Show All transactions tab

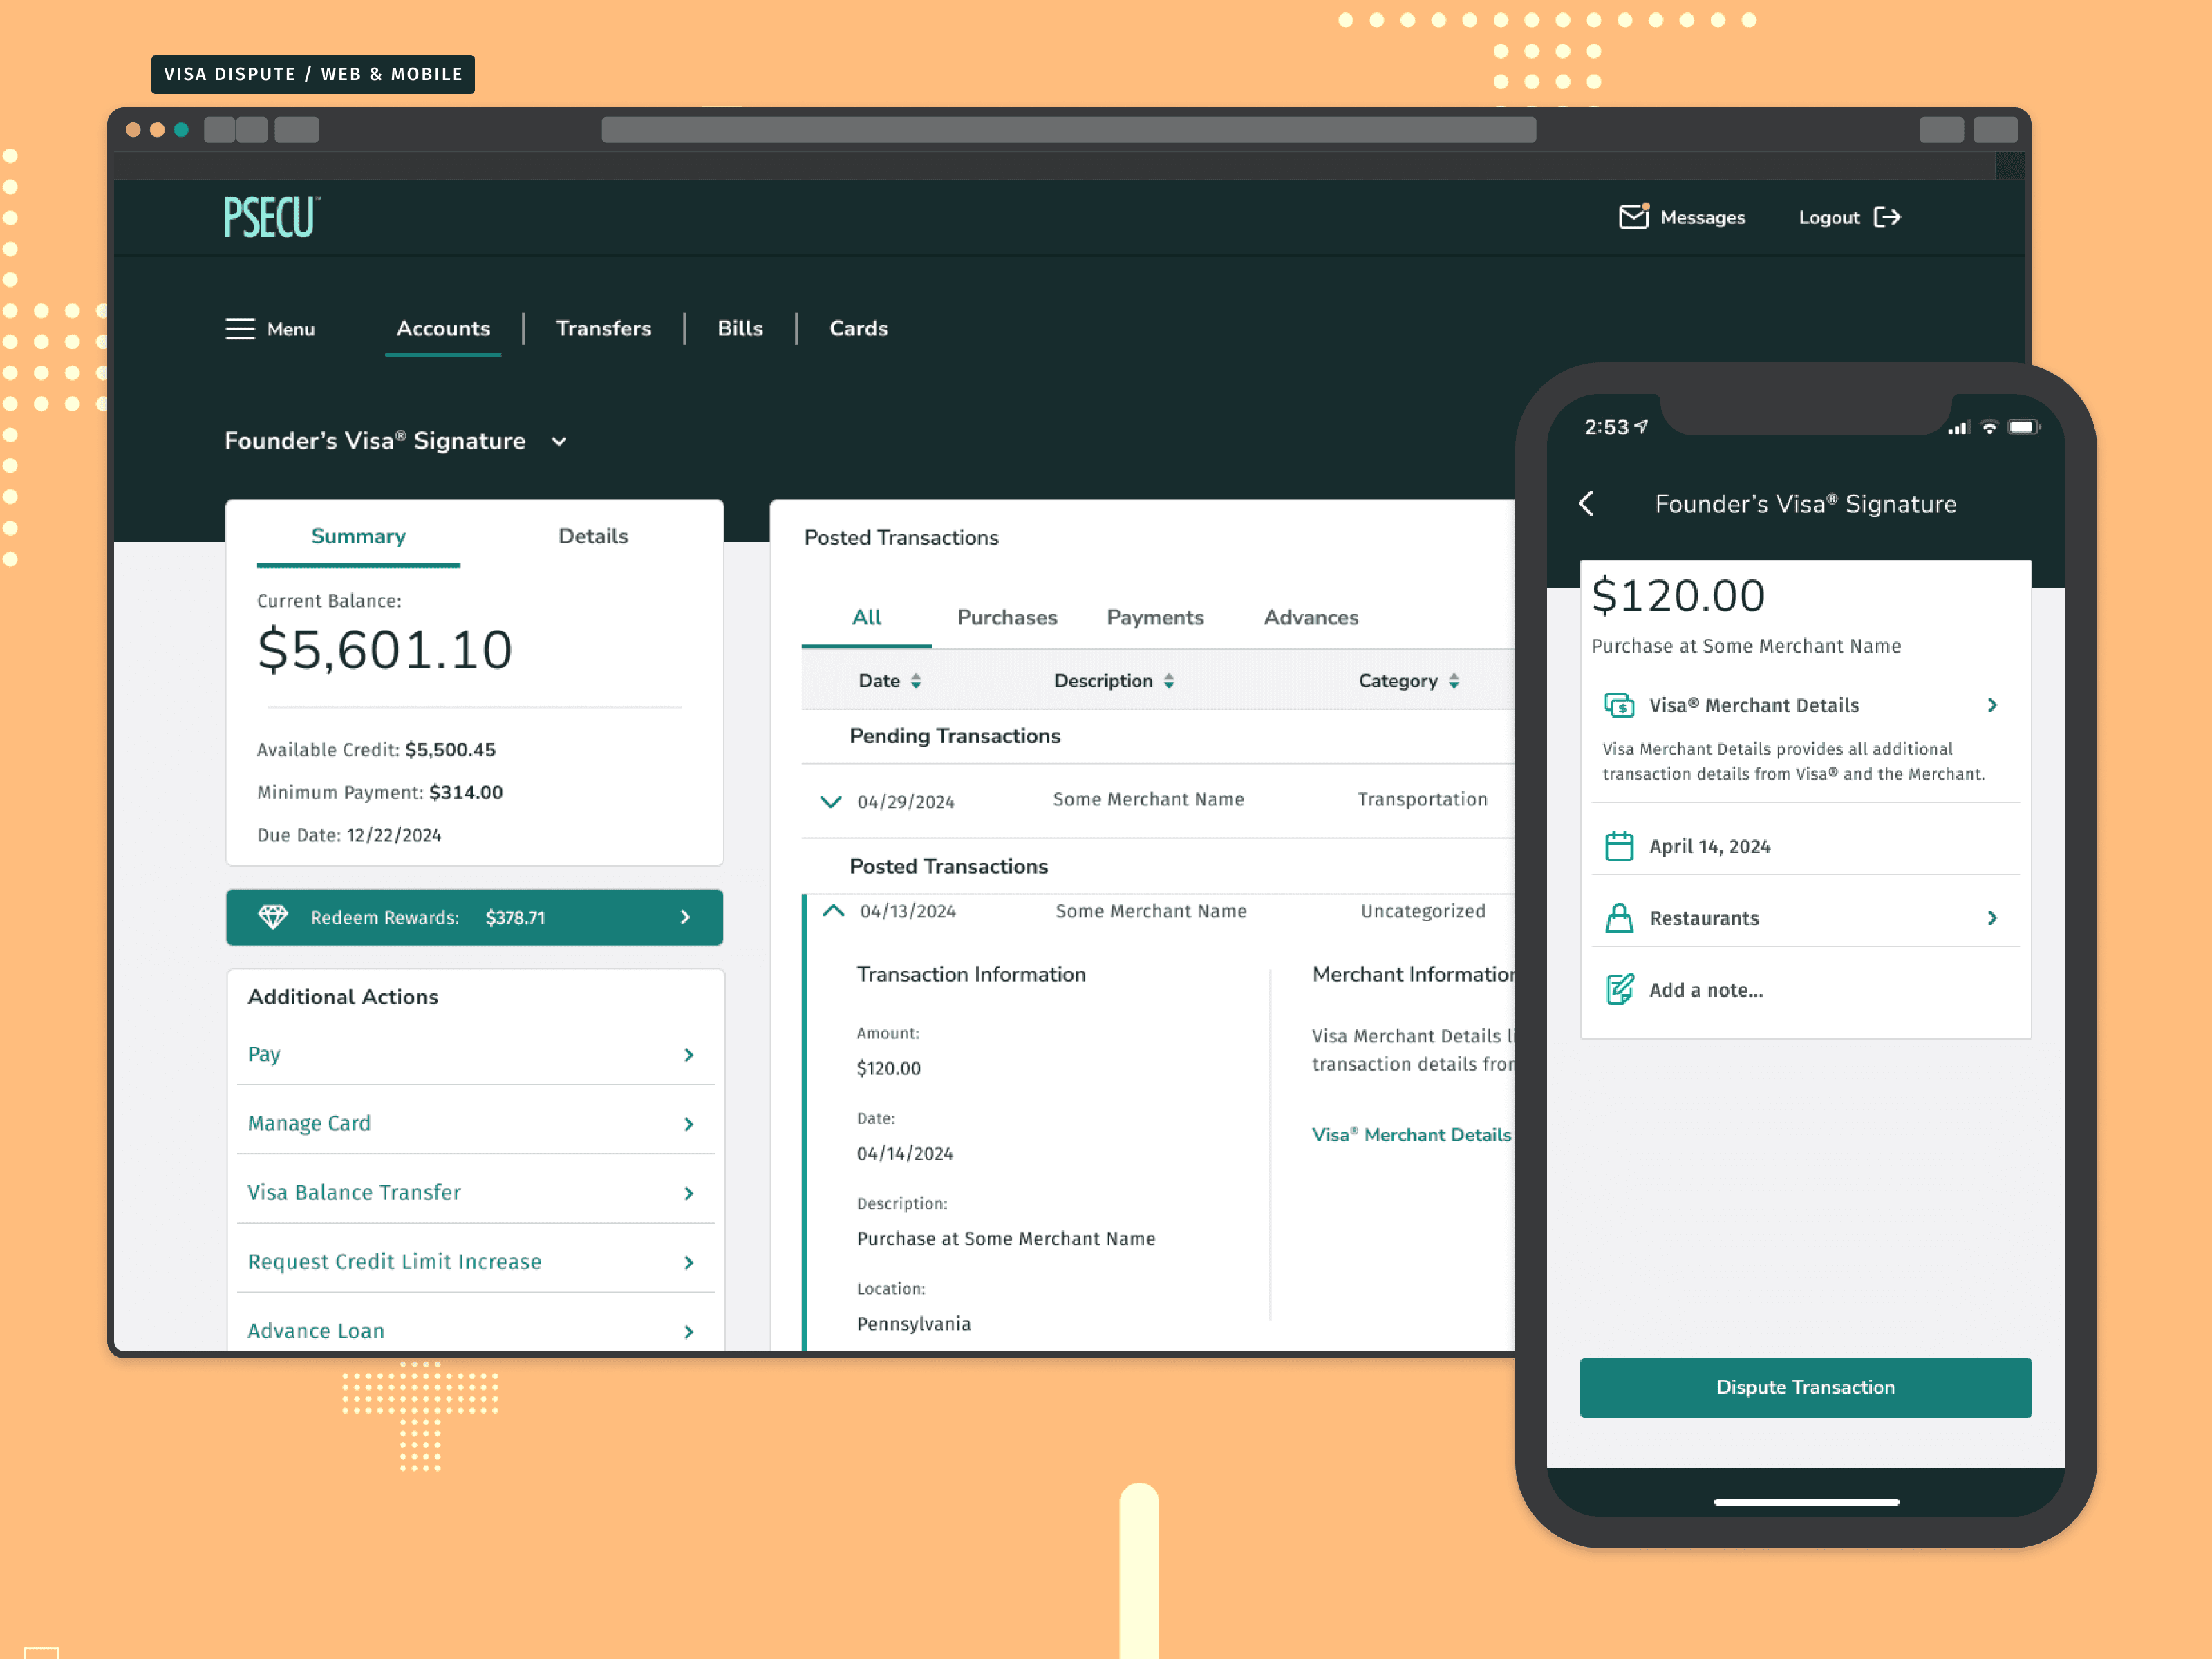click(866, 618)
